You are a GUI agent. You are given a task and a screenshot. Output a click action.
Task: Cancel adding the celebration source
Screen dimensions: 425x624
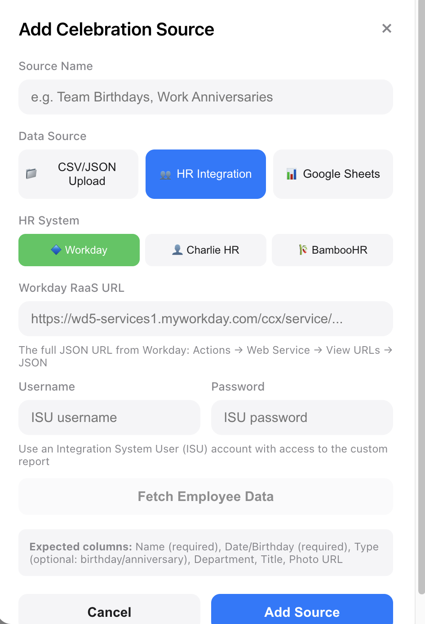pyautogui.click(x=109, y=611)
